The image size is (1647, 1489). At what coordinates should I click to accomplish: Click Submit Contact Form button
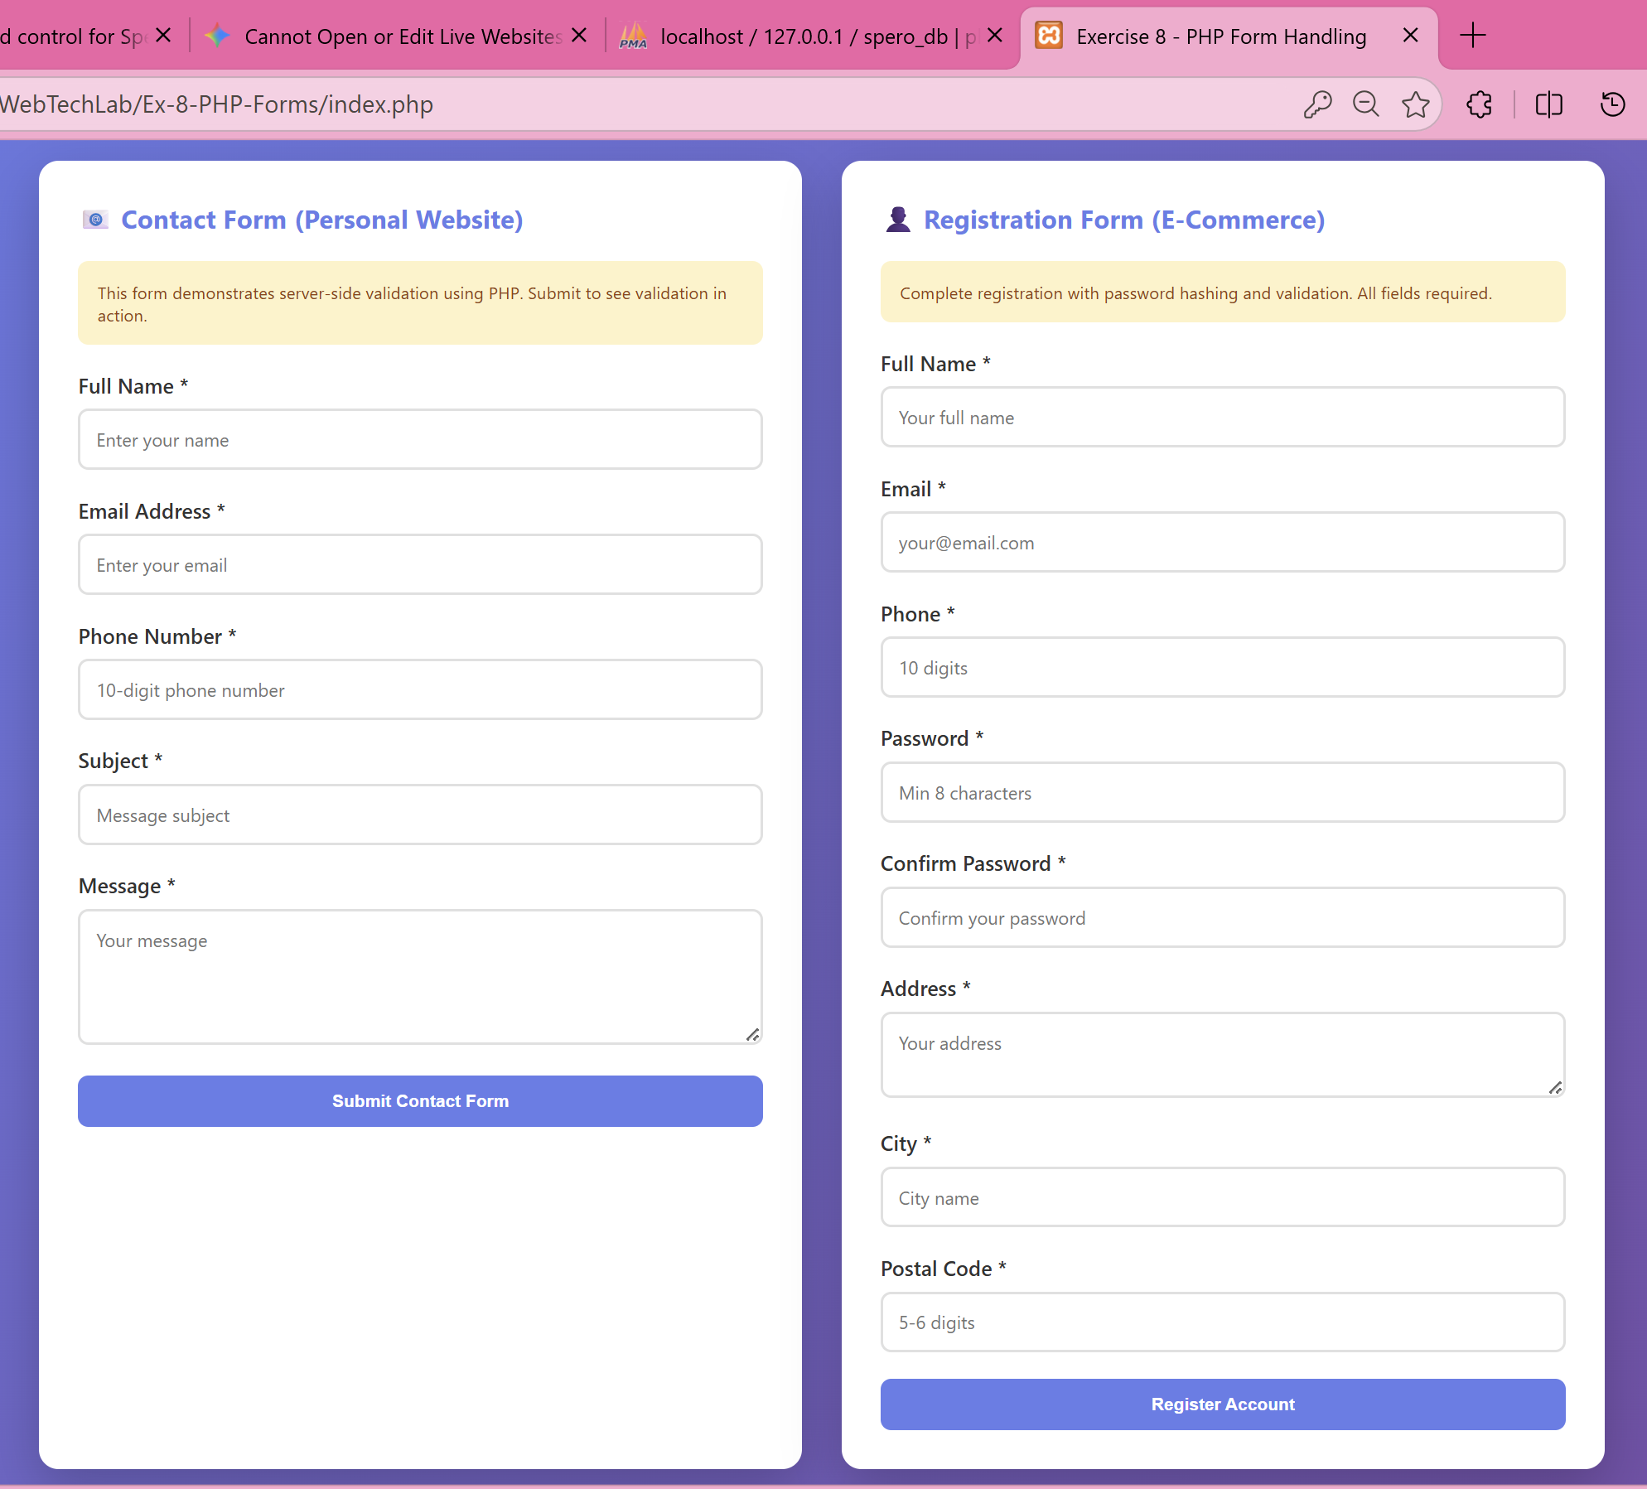click(420, 1101)
